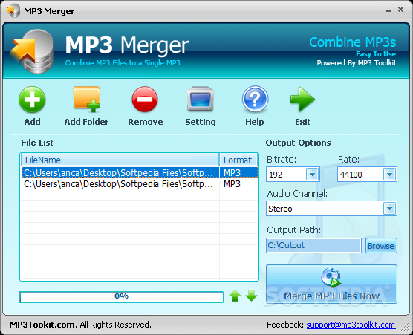The width and height of the screenshot is (413, 335).
Task: Click the title bar app icon
Action: [13, 11]
